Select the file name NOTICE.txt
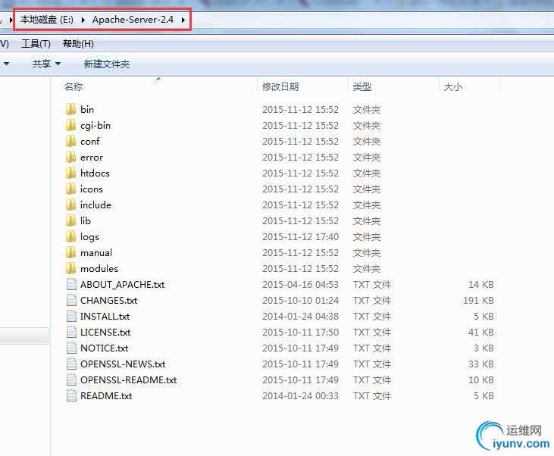554x456 pixels. (x=105, y=348)
